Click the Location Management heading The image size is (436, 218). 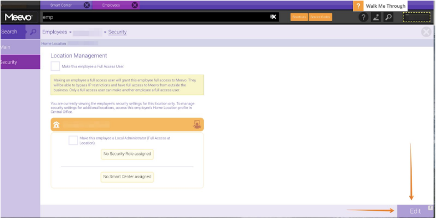[x=79, y=55]
